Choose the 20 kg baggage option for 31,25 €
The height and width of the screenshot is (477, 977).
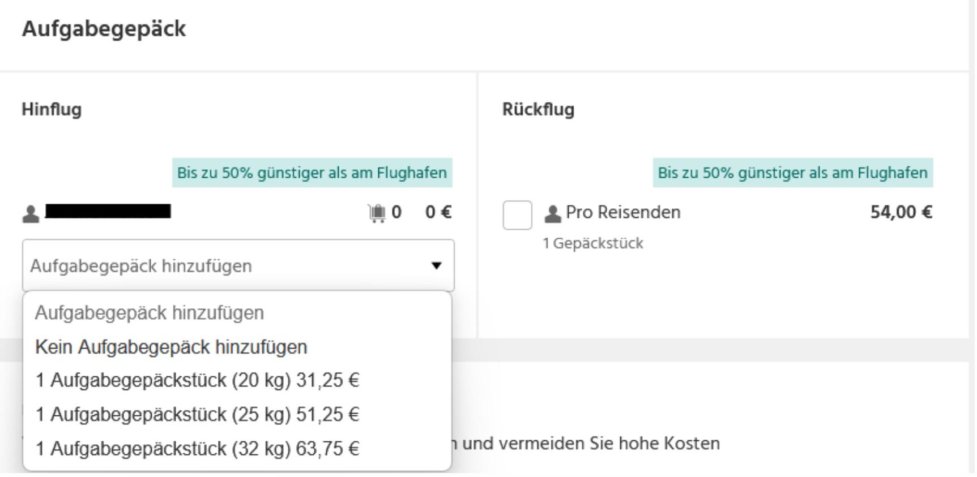click(197, 380)
